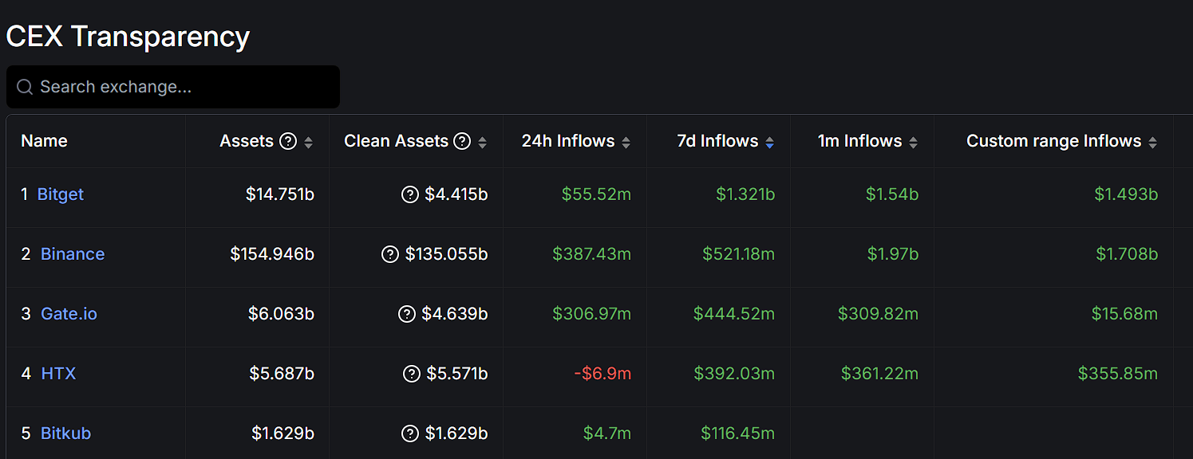The width and height of the screenshot is (1193, 459).
Task: Sort by 24h Inflows using its arrows
Action: [626, 143]
